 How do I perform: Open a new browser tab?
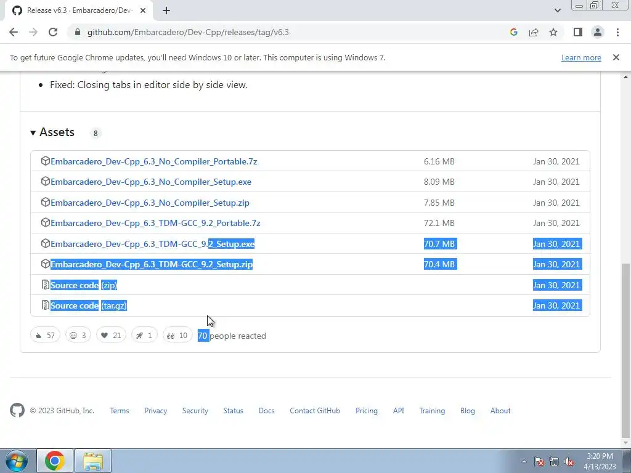pos(166,11)
